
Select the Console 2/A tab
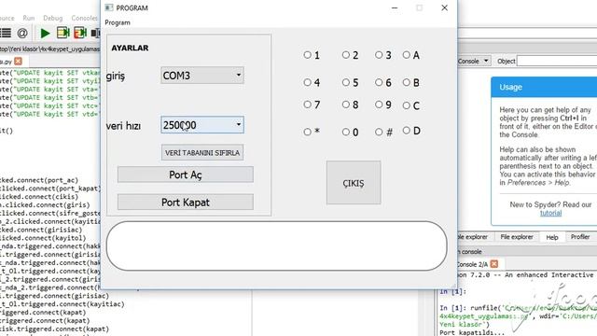tap(472, 264)
